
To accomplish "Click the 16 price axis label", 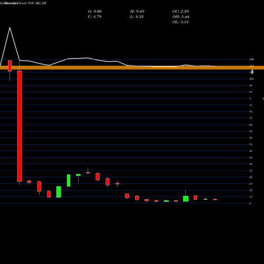I will 251,190.
